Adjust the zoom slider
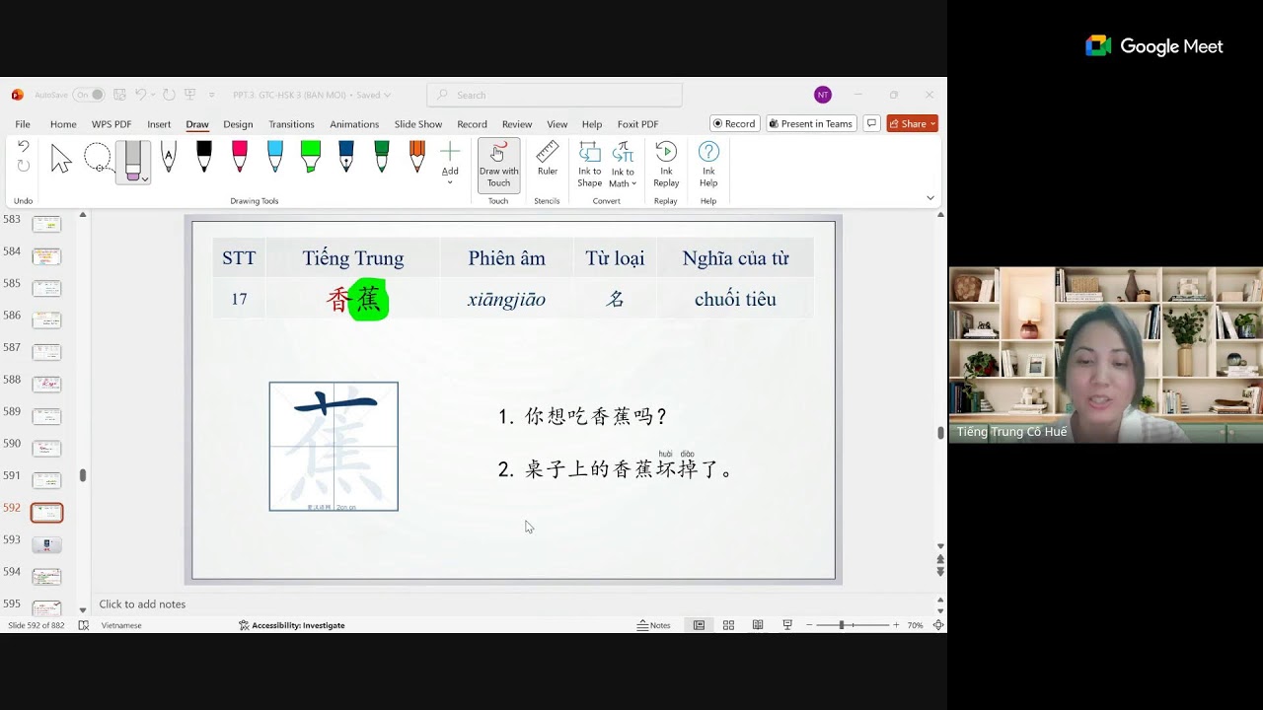The height and width of the screenshot is (710, 1263). click(852, 625)
